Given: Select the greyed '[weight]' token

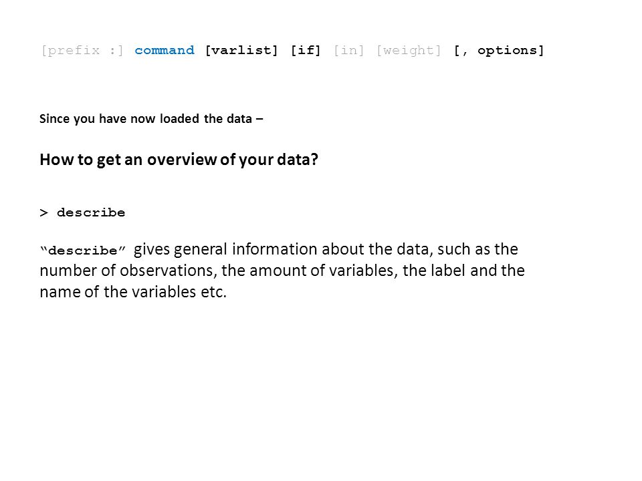Looking at the screenshot, I should pyautogui.click(x=409, y=51).
